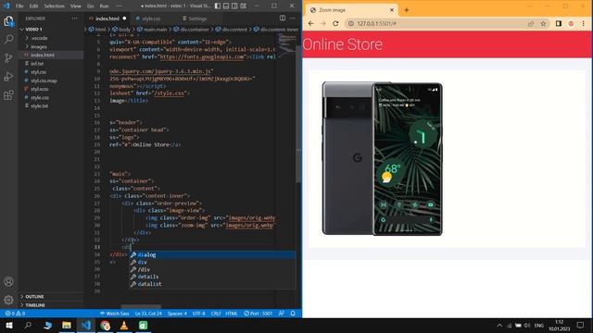593x333 pixels.
Task: Change the HTML language mode
Action: 231,314
